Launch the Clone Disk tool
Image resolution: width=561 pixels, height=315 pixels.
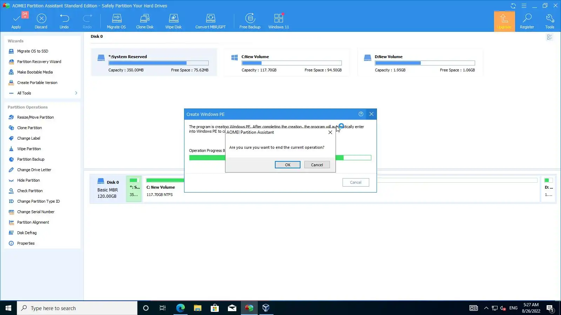145,21
